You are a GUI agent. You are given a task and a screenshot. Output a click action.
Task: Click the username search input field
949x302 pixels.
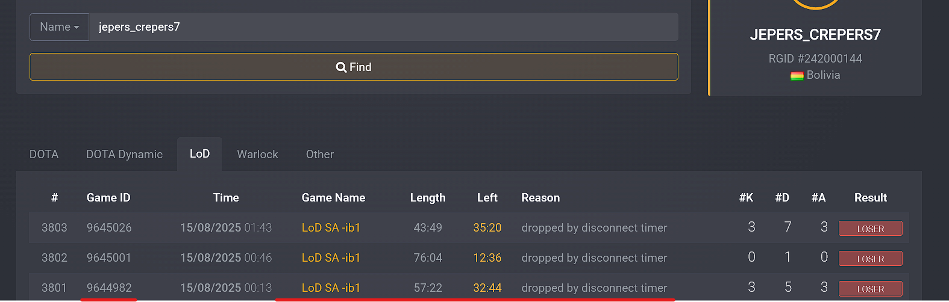(x=383, y=27)
